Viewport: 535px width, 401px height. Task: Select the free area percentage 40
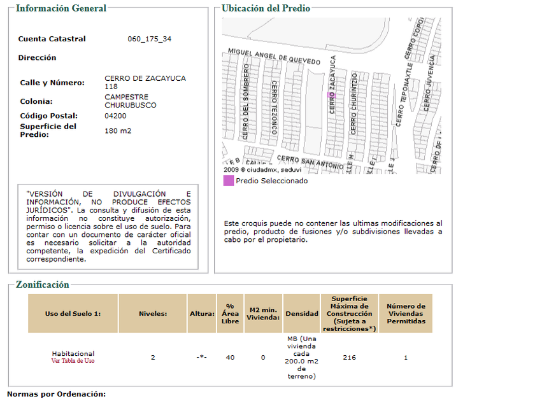click(231, 357)
